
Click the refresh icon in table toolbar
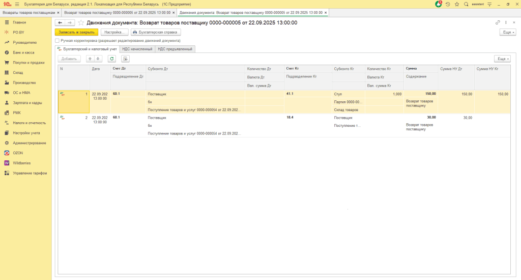tap(111, 59)
